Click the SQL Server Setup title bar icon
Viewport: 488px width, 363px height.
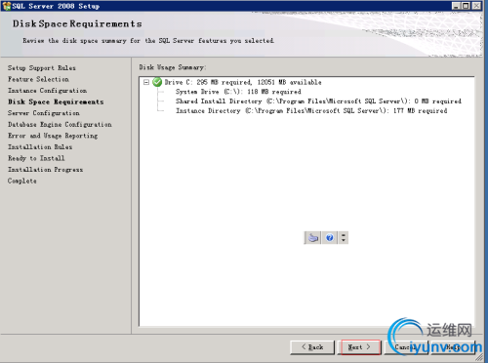[7, 6]
